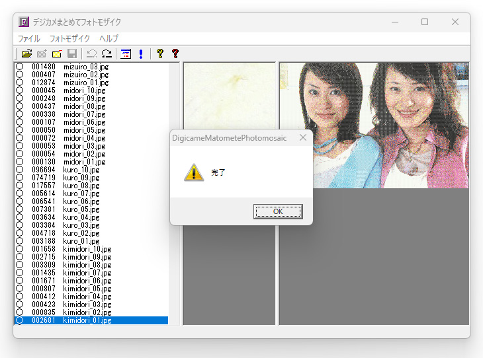
Task: Click the red question mark help icon
Action: click(175, 54)
